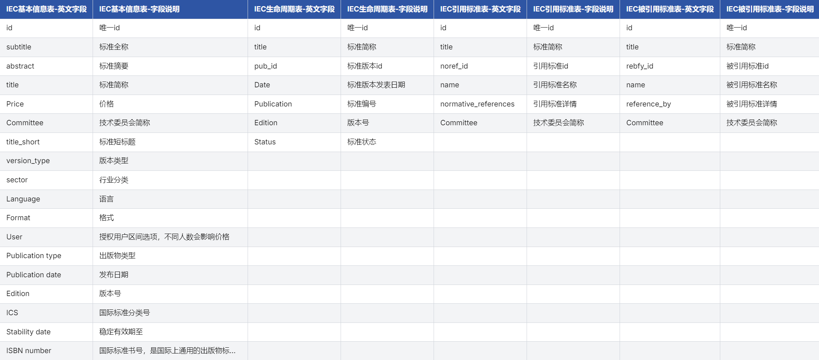Click the 'version_type' field cell
The width and height of the screenshot is (819, 360).
[x=46, y=161]
